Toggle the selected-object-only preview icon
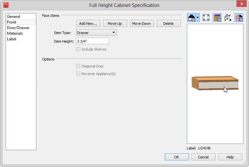Screen dimensions: 249x167 click(217, 18)
